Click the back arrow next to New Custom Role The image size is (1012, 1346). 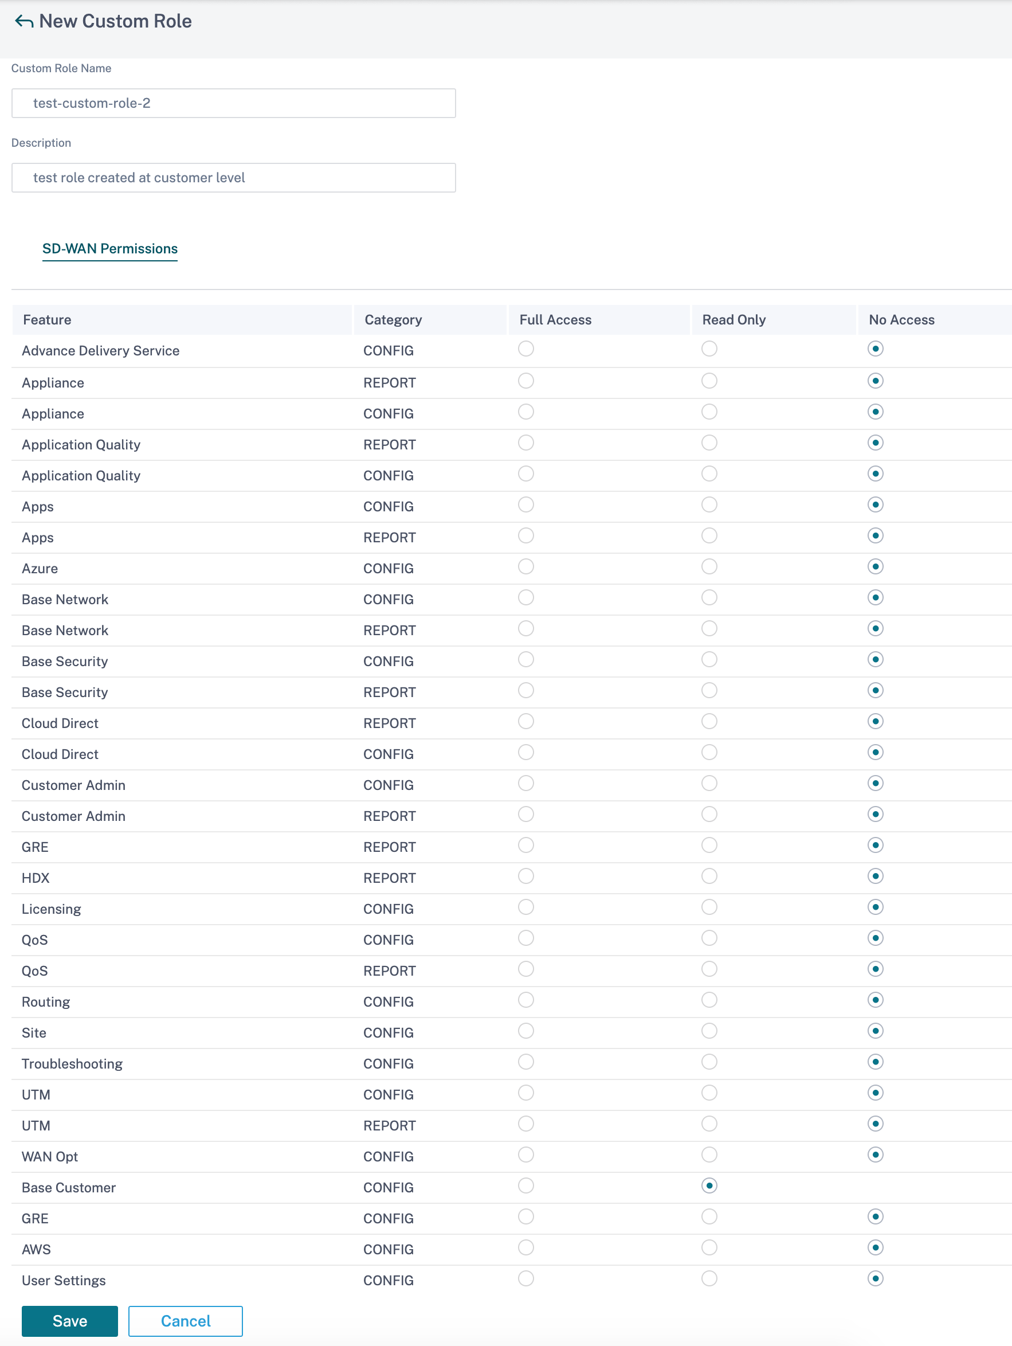23,21
